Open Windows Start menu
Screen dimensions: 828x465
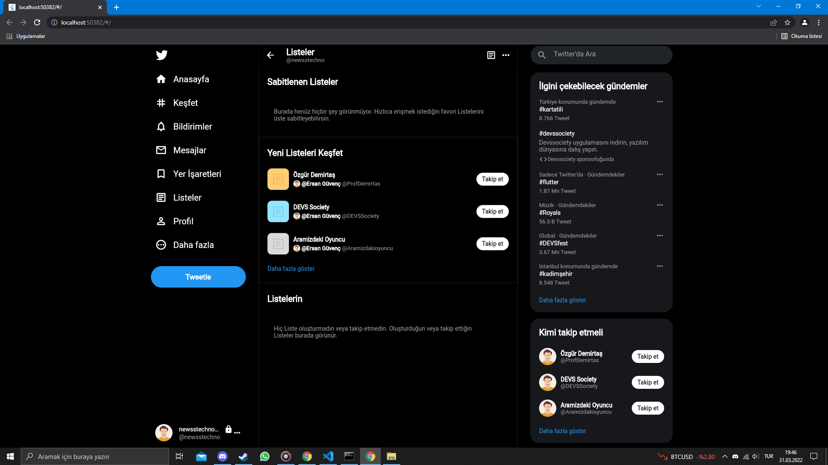(x=10, y=456)
